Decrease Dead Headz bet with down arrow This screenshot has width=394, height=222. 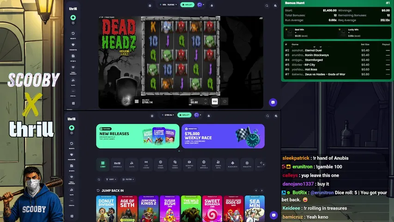(206, 103)
